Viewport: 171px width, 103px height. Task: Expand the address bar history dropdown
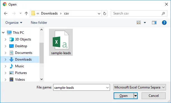pyautogui.click(x=99, y=14)
